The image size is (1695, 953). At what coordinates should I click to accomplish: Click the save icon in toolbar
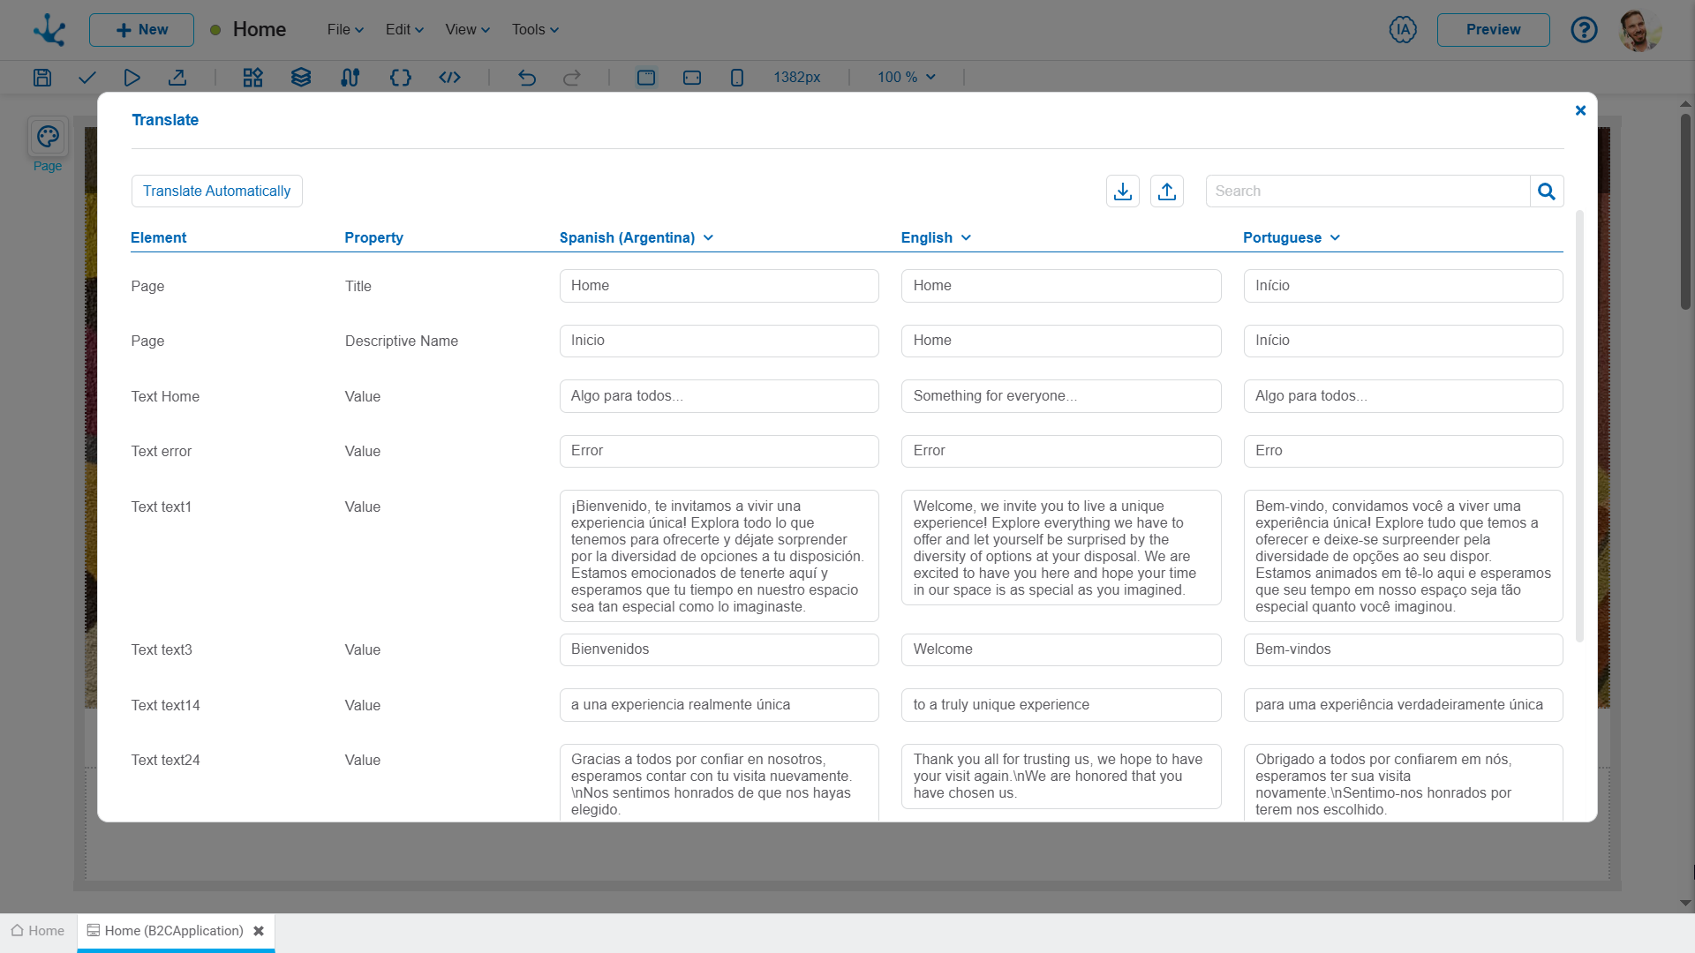(41, 78)
